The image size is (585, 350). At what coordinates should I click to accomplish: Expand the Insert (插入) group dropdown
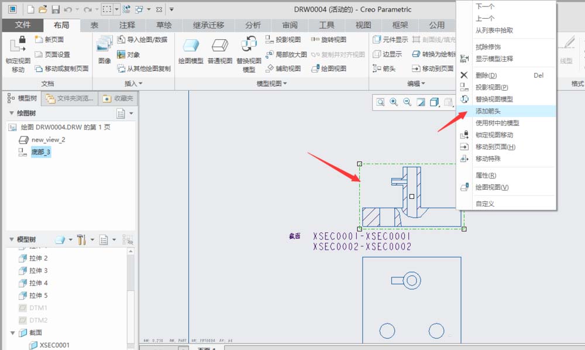coord(133,84)
